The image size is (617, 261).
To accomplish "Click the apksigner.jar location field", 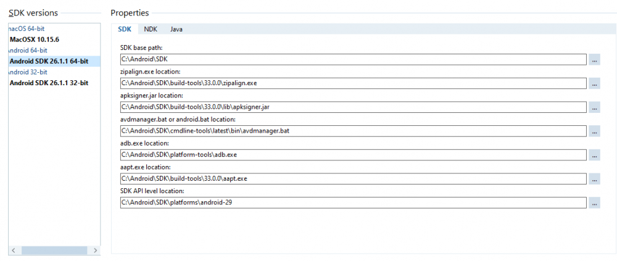I will (354, 107).
